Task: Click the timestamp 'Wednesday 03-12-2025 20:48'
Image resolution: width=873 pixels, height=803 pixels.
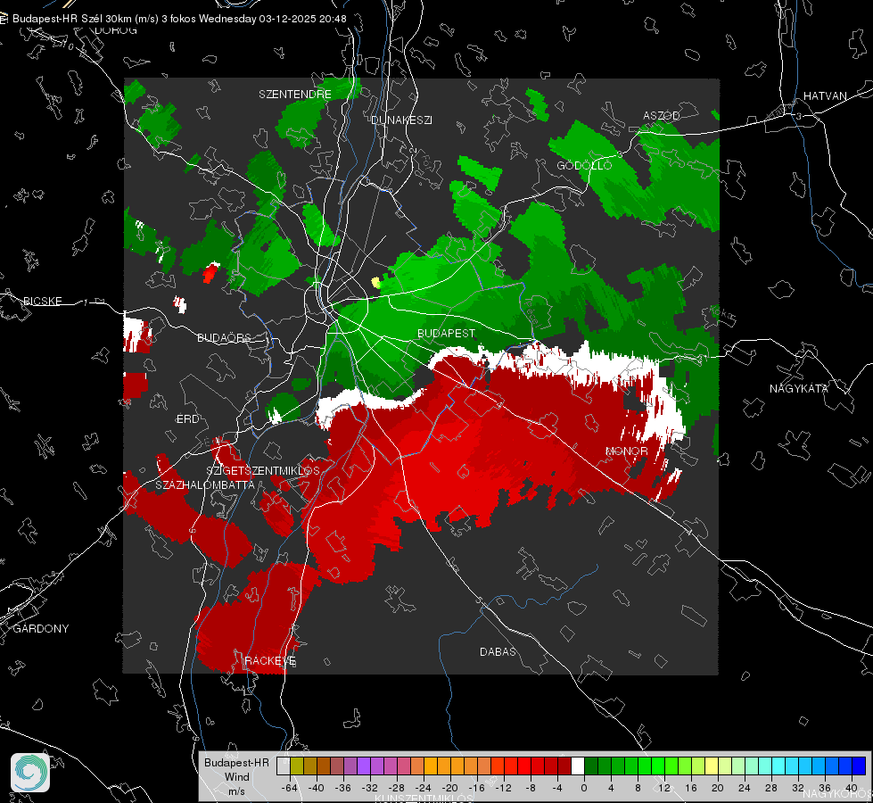Action: tap(272, 19)
